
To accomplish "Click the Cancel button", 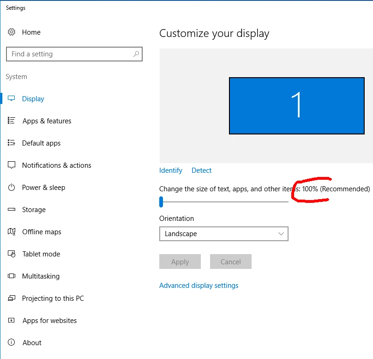I will (231, 262).
